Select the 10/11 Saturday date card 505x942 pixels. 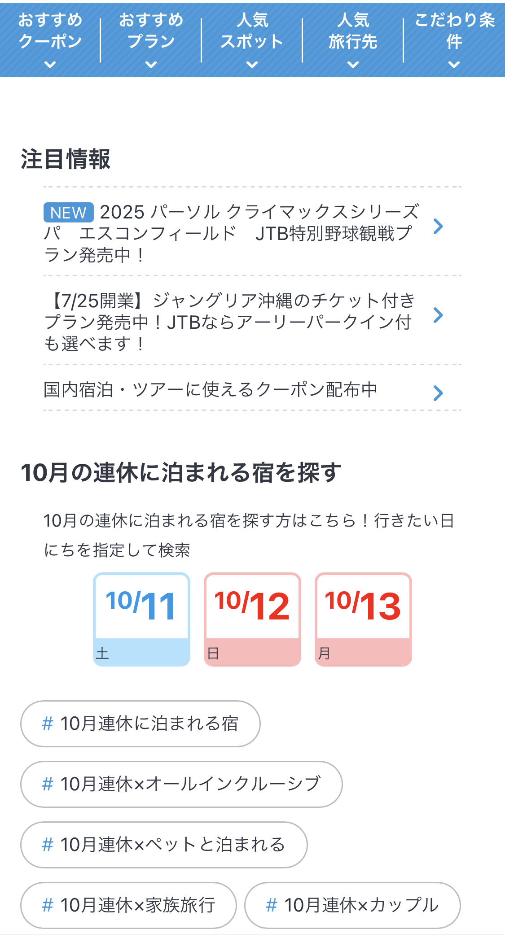click(x=141, y=619)
